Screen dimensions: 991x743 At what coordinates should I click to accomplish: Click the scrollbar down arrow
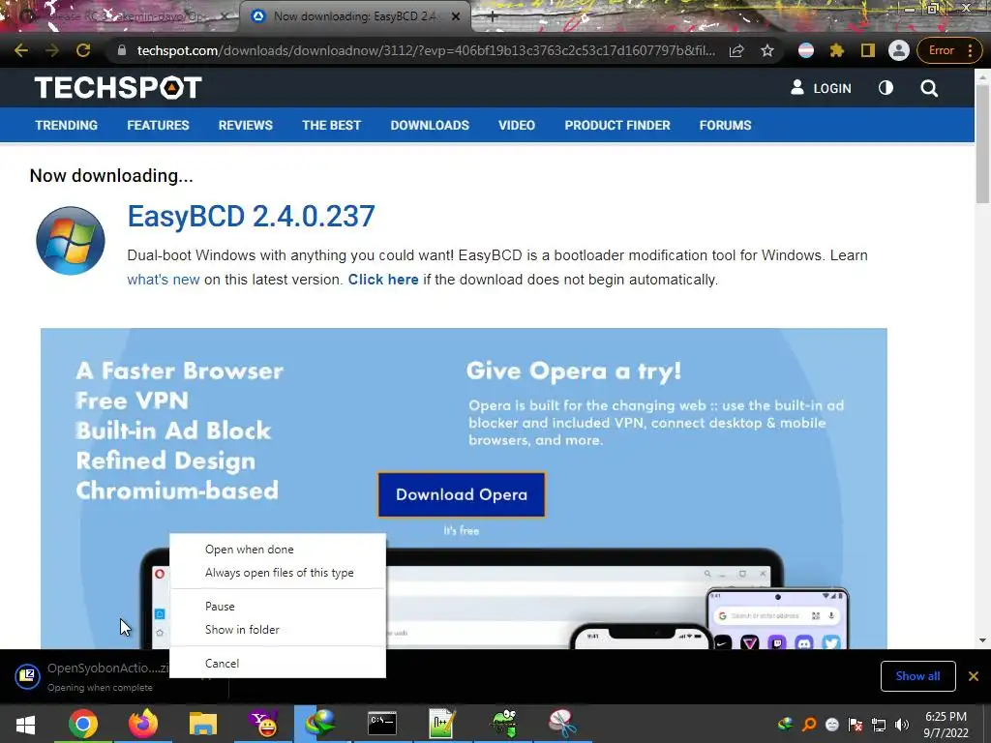tap(982, 640)
